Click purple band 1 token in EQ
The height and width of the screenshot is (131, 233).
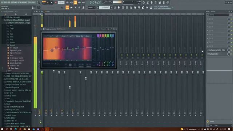(x=98, y=36)
